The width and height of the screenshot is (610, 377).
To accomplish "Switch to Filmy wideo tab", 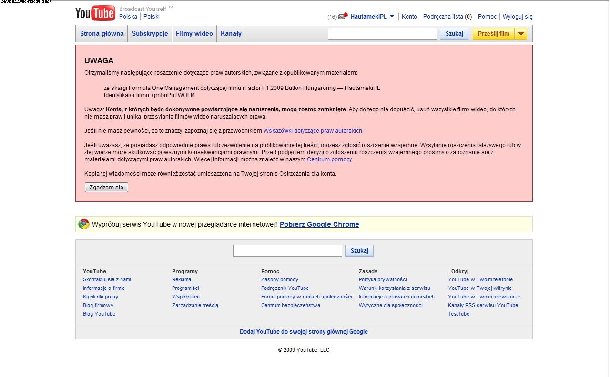I will click(x=194, y=34).
